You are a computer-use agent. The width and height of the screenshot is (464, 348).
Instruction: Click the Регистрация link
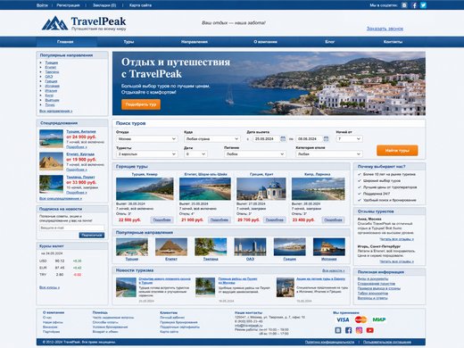pos(68,5)
